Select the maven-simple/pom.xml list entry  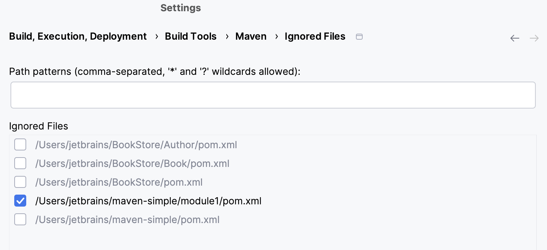[127, 219]
